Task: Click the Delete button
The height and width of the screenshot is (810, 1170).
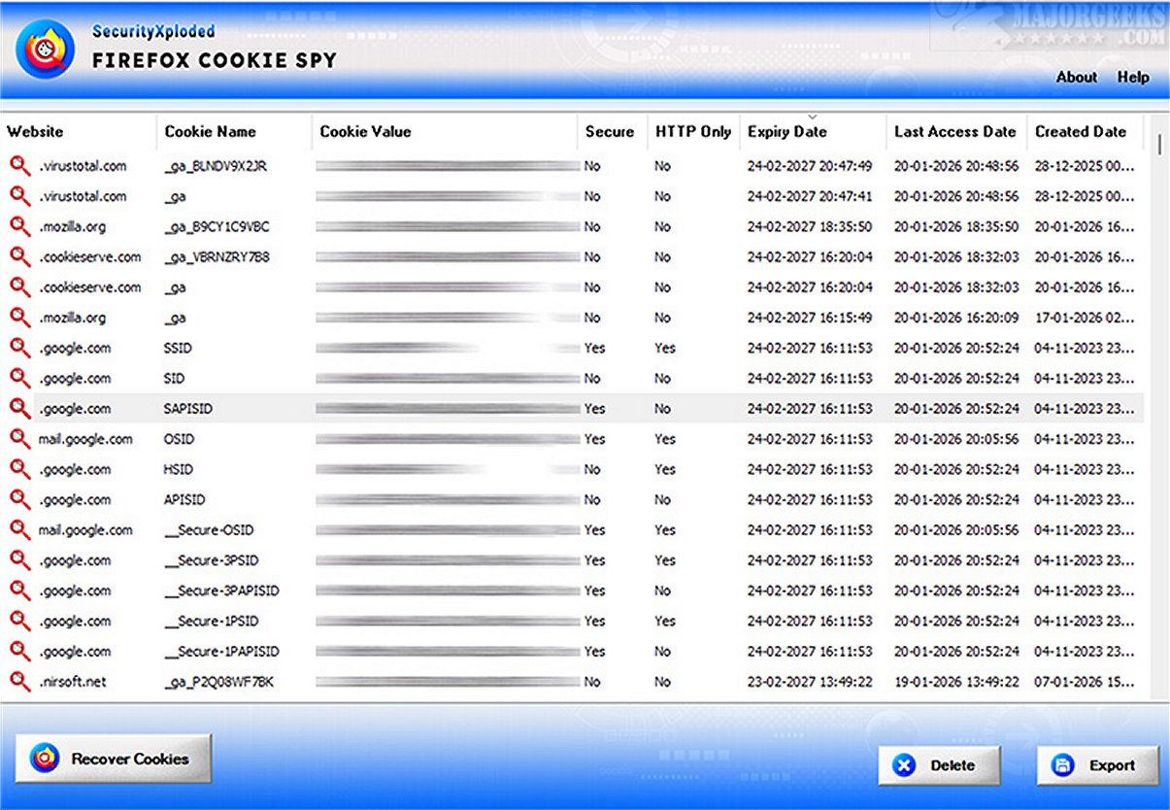Action: pyautogui.click(x=939, y=765)
